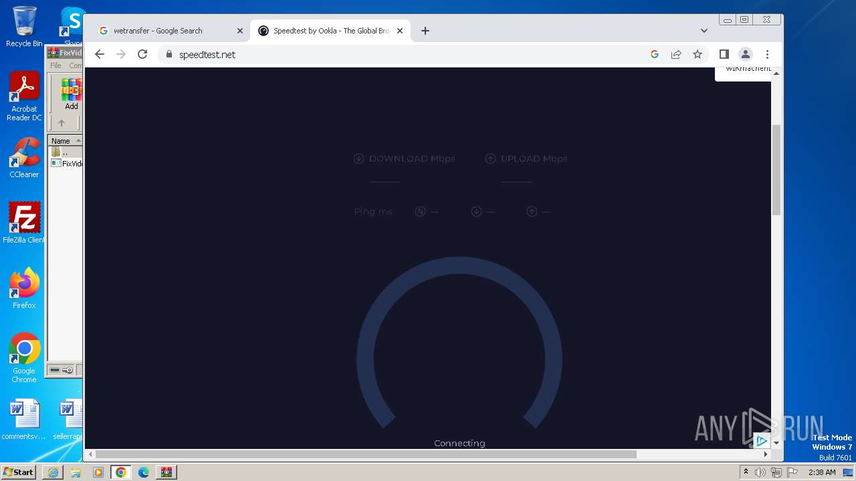Click the Ping ms label
This screenshot has width=856, height=481.
[x=373, y=212]
